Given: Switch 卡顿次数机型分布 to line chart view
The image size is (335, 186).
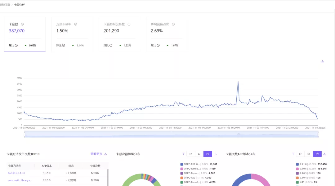Looking at the screenshot, I should click(x=191, y=154).
